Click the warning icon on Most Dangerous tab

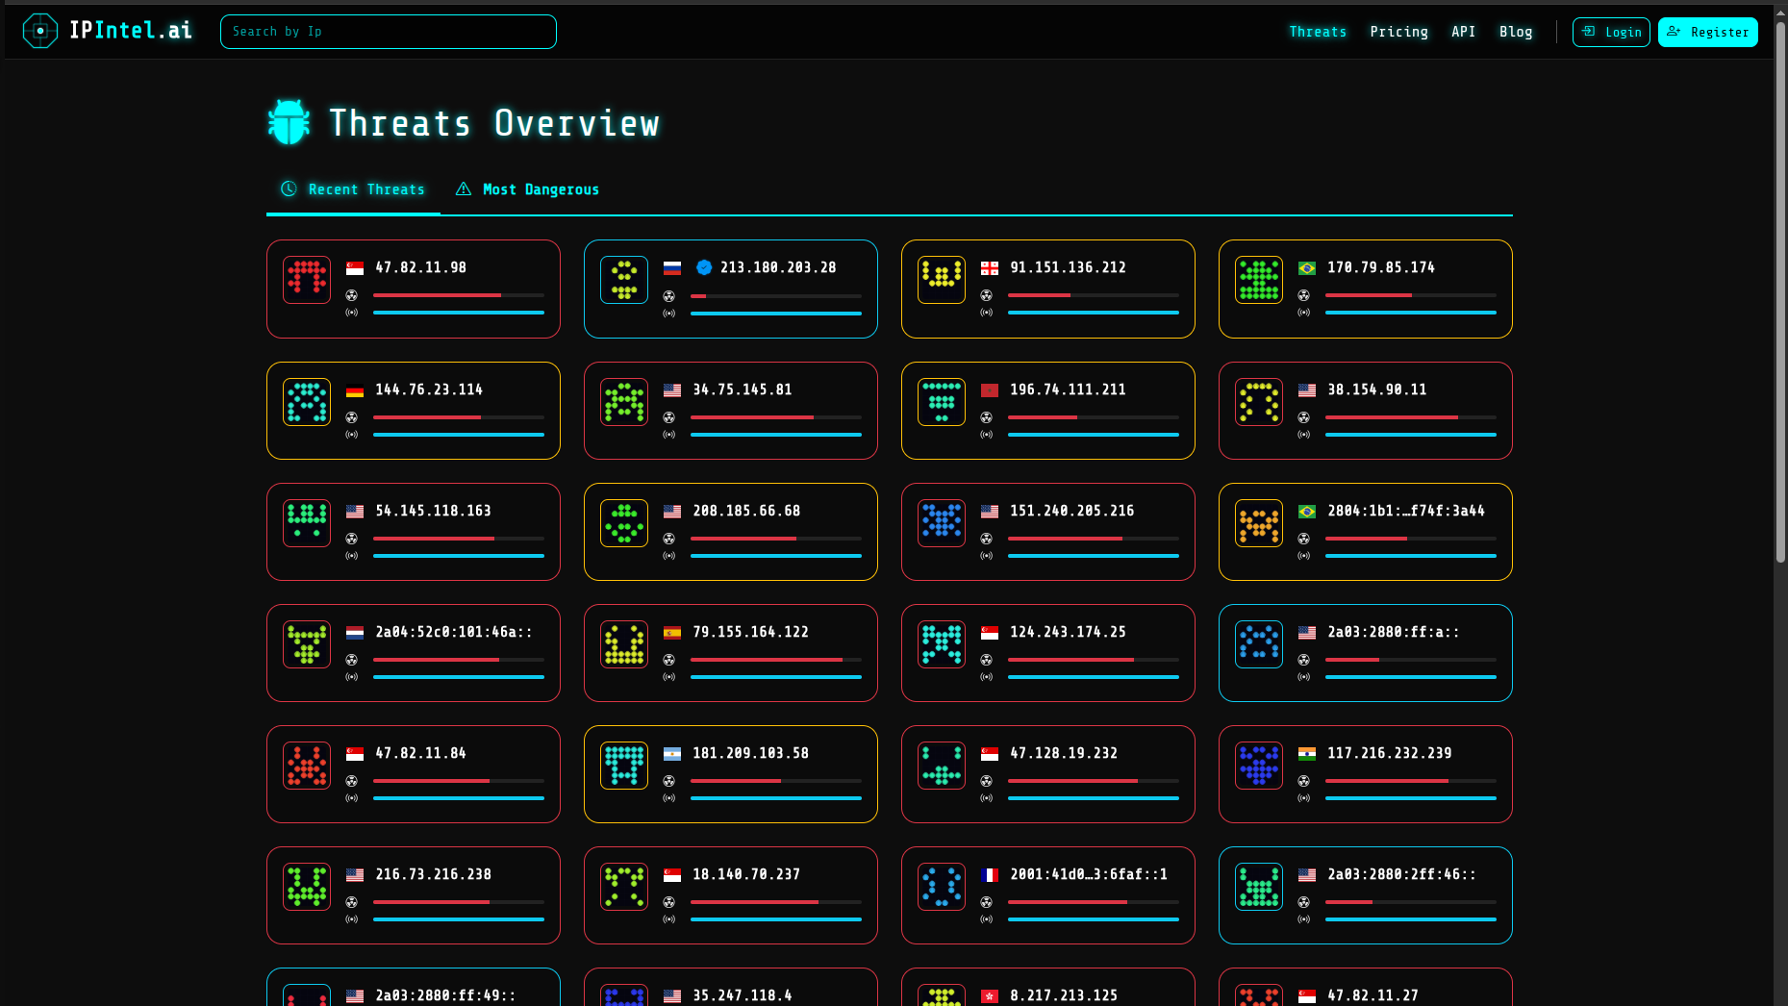[x=464, y=189]
